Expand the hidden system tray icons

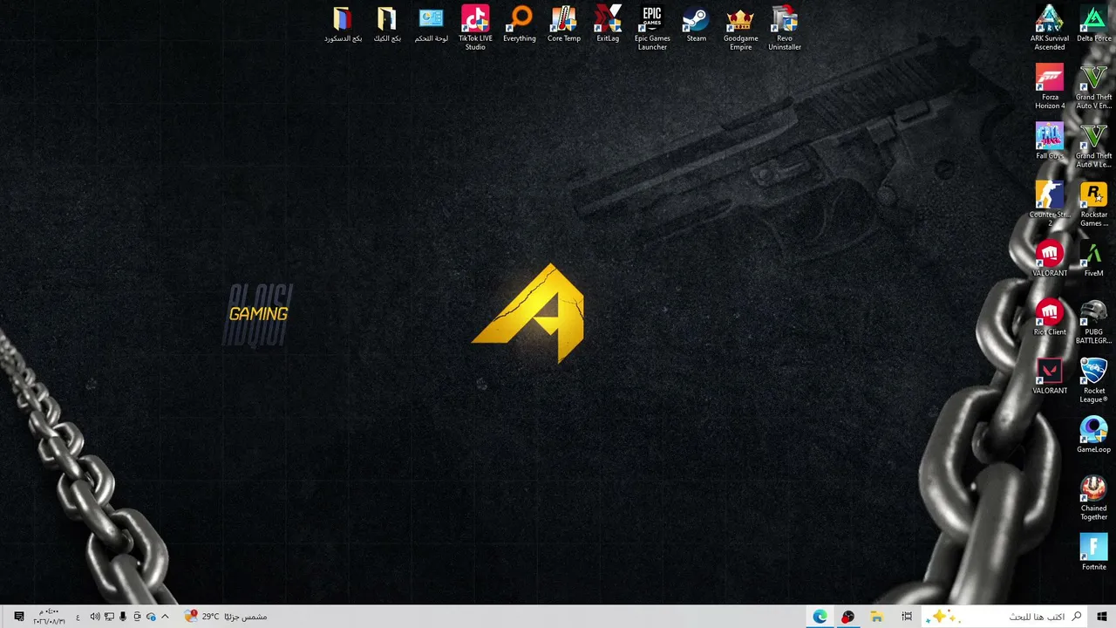pyautogui.click(x=165, y=617)
